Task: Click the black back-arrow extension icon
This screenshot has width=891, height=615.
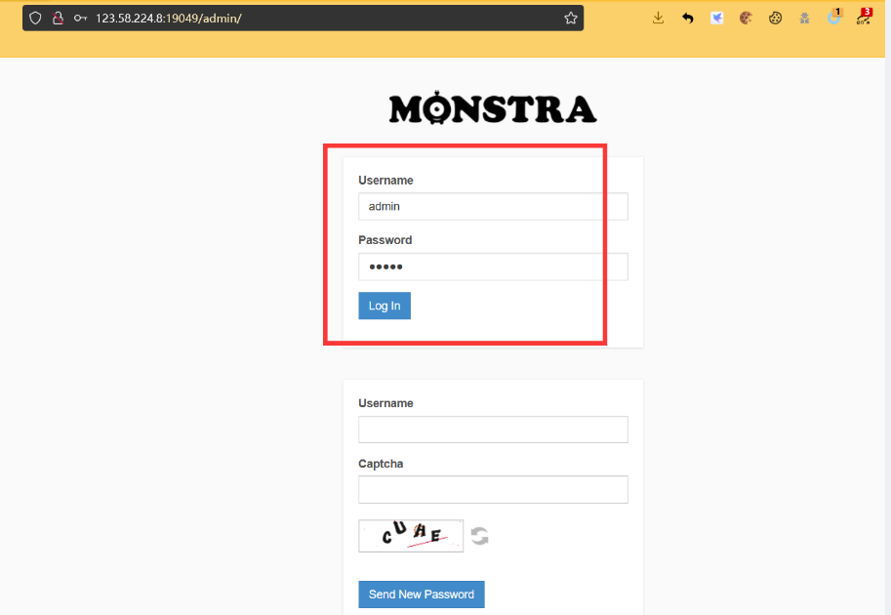Action: click(688, 19)
